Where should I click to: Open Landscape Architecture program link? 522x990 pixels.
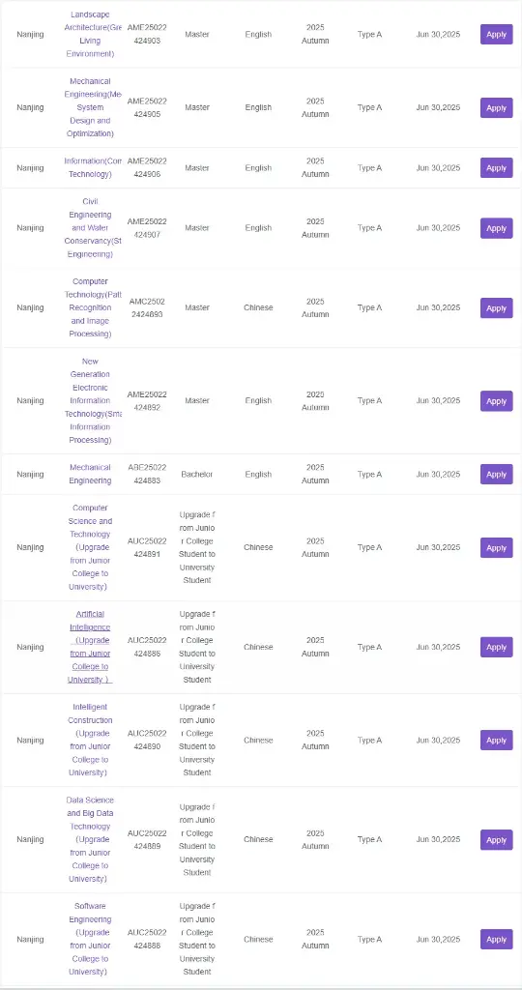click(90, 34)
